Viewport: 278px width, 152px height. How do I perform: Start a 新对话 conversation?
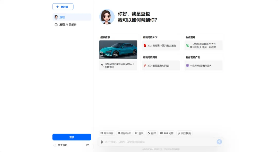[63, 7]
